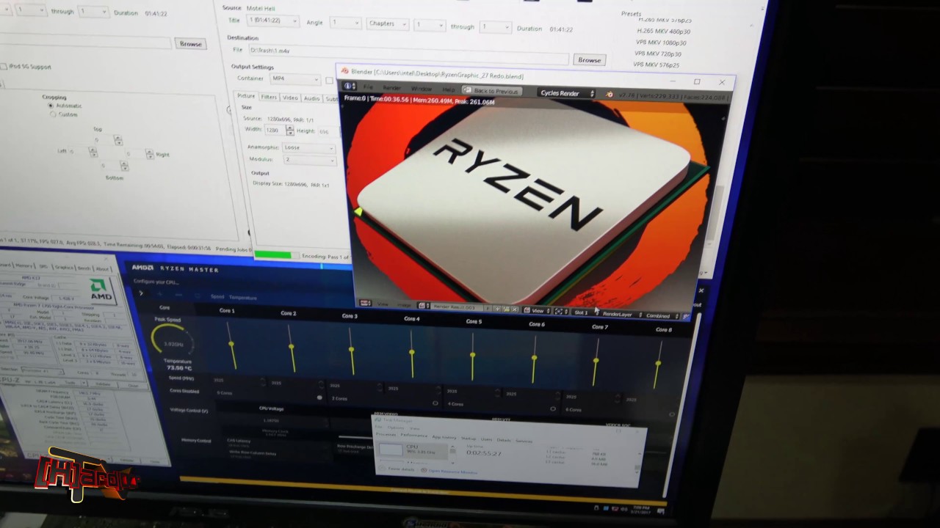The height and width of the screenshot is (528, 940).
Task: Switch to the Video tab in HandBrake
Action: click(290, 98)
